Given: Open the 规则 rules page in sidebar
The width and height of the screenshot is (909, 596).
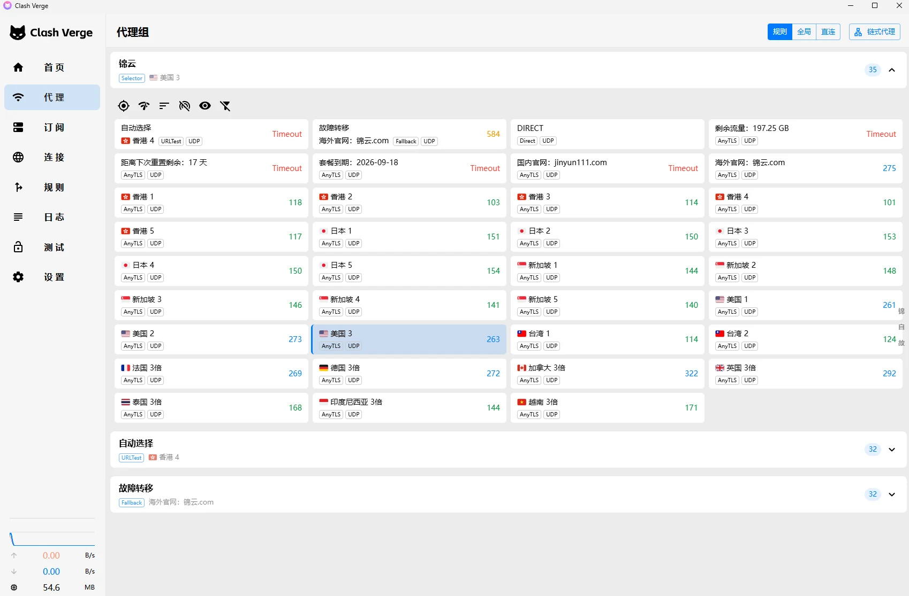Looking at the screenshot, I should [52, 187].
